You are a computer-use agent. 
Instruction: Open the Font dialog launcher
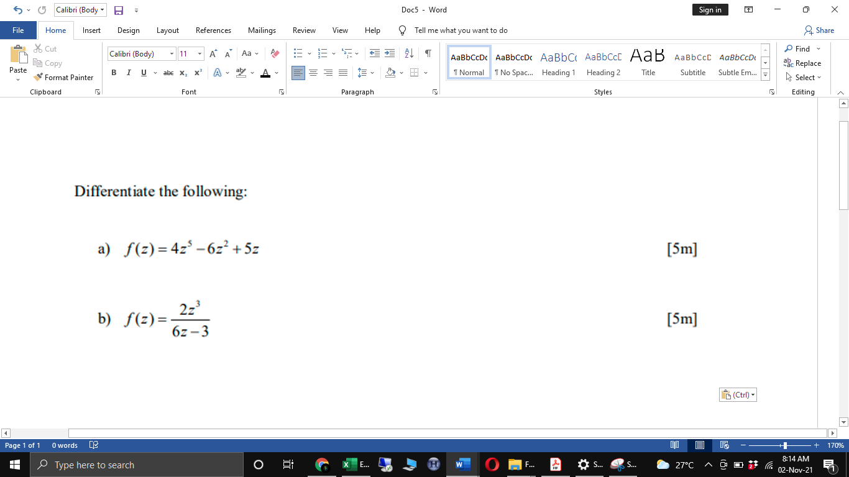click(282, 91)
